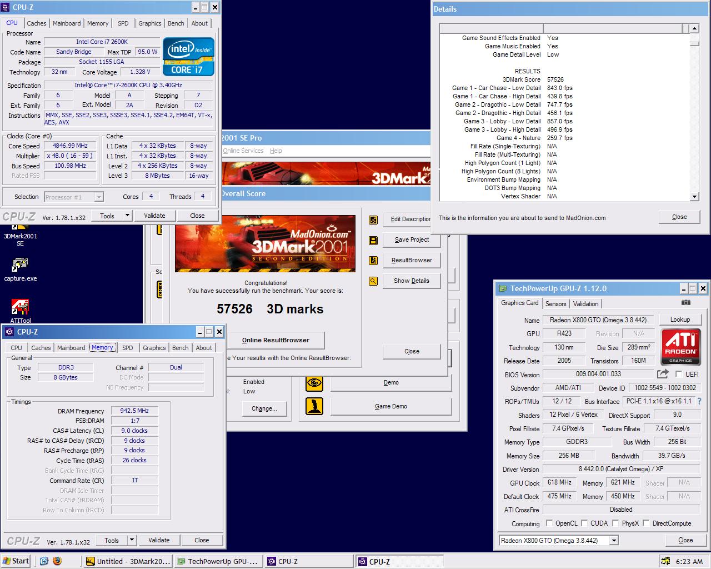Viewport: 711px width, 569px height.
Task: Click the Details list scrollbar up arrow
Action: point(694,28)
